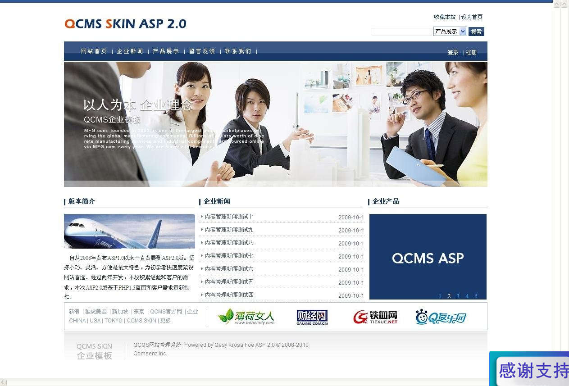
Task: Click the 企业产品 section heading
Action: pos(386,201)
